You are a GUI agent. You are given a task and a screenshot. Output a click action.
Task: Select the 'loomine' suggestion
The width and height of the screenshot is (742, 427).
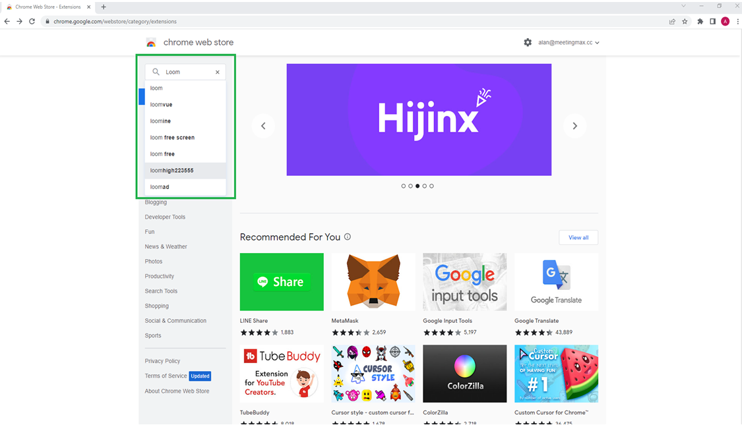[x=185, y=121]
